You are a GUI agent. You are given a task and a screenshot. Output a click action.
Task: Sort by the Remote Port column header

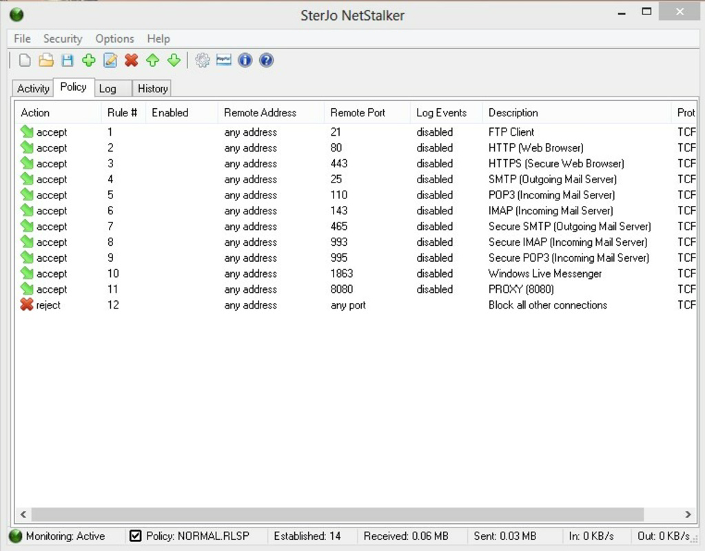(x=367, y=112)
